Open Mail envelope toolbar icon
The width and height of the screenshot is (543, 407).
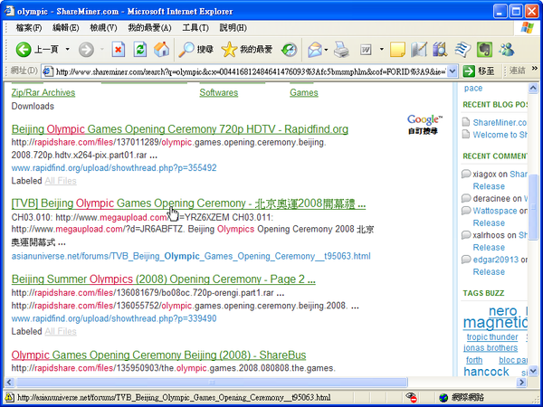(x=314, y=50)
